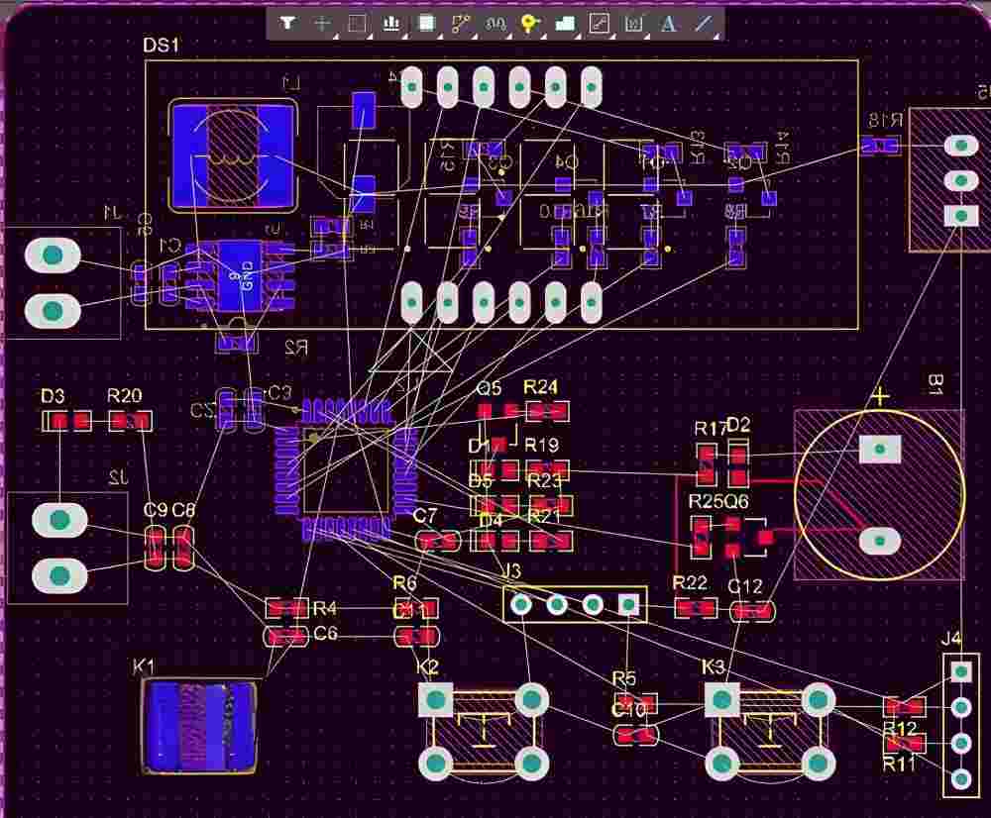This screenshot has height=818, width=991.
Task: Click the square pad of switch K2
Action: [x=435, y=699]
